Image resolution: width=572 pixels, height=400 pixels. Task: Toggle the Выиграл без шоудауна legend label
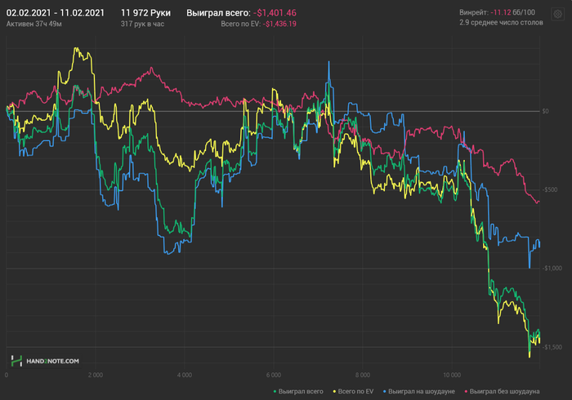[x=506, y=392]
